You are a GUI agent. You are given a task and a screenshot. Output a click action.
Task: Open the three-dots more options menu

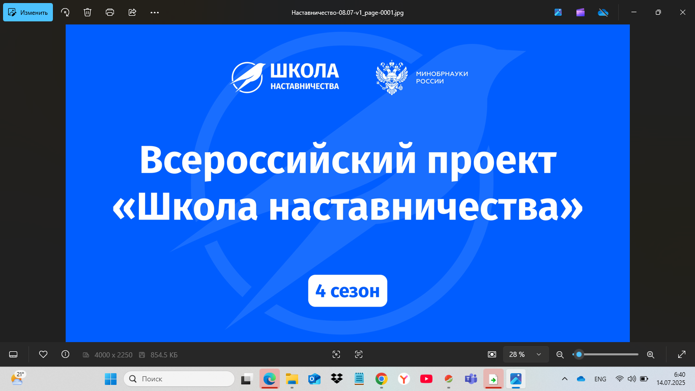155,12
